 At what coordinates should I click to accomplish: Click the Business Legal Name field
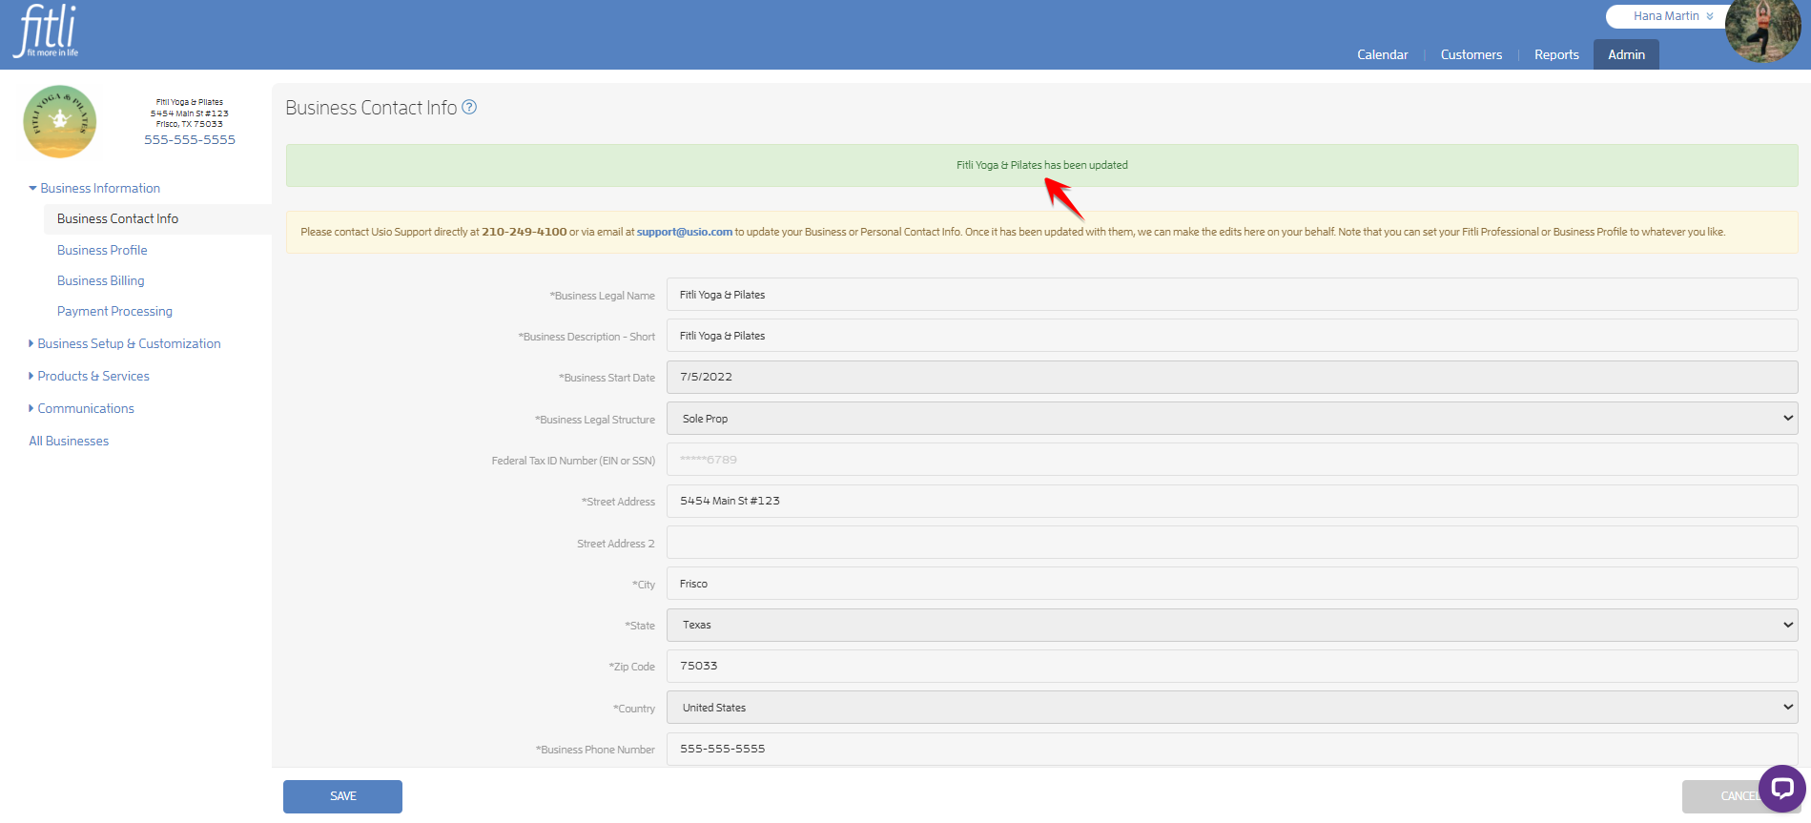coord(1232,295)
